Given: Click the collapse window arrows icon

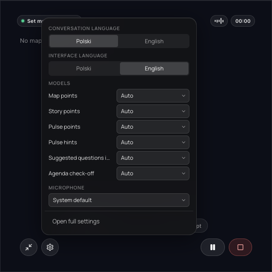Looking at the screenshot, I should [29, 247].
